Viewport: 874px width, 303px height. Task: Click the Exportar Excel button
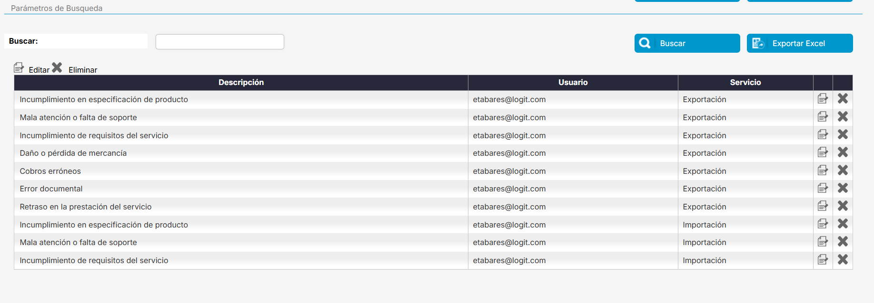pos(800,43)
